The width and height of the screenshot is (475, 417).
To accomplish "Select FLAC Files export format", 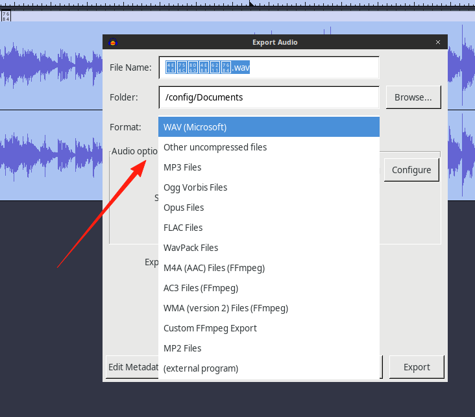I will tap(269, 228).
